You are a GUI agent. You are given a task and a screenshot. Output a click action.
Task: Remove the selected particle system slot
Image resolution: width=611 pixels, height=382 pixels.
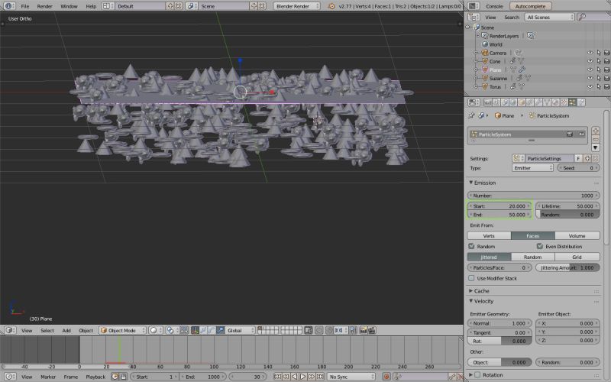[596, 139]
